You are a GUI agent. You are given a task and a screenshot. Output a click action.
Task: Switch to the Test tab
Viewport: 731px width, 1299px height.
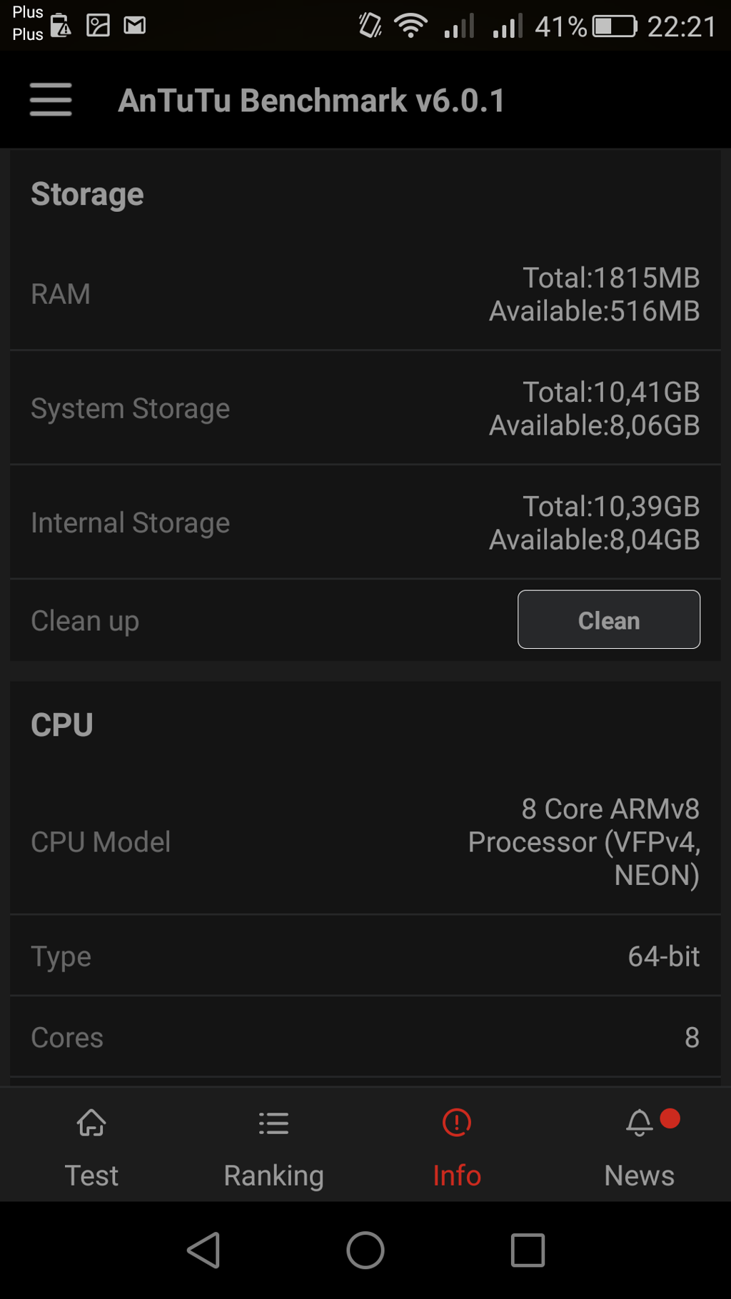click(91, 1146)
